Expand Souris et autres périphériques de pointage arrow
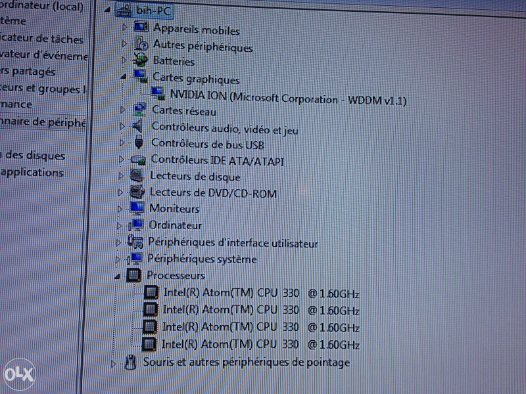The height and width of the screenshot is (394, 526). [113, 363]
